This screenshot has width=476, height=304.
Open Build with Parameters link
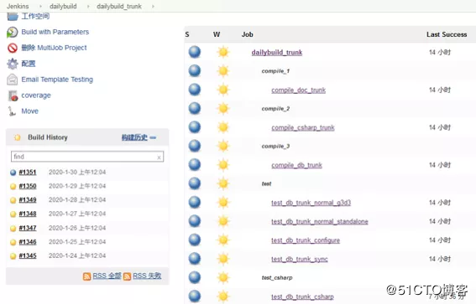coord(55,32)
